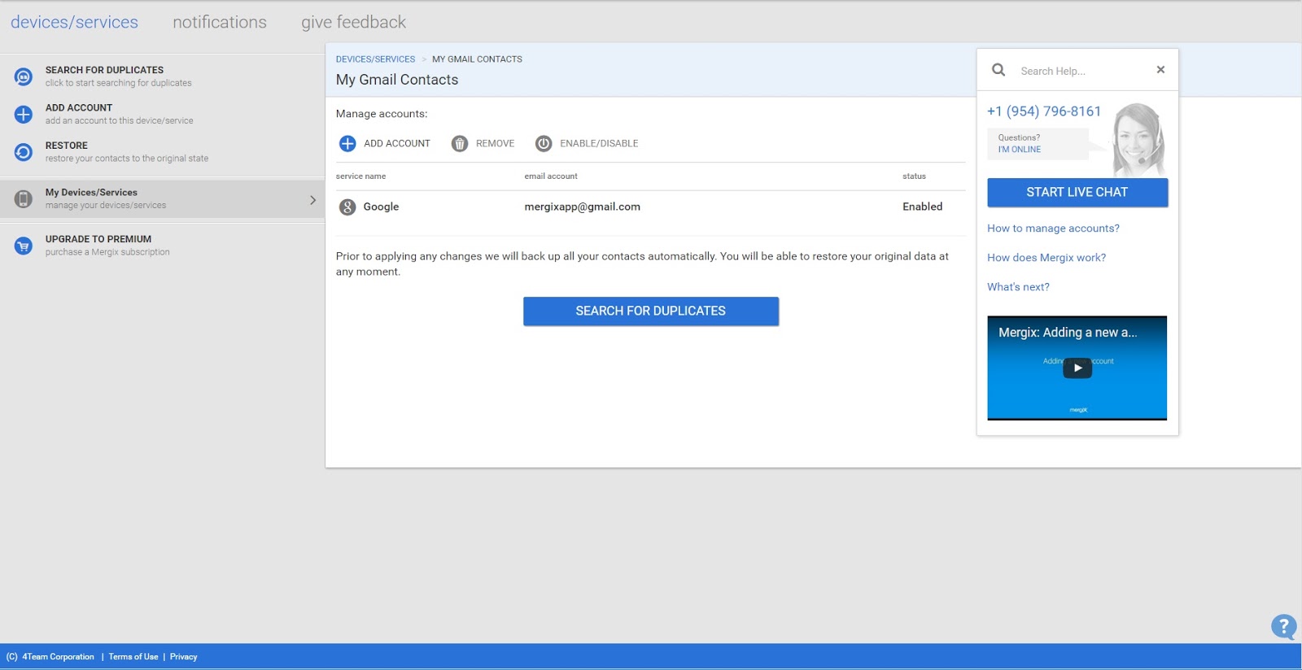
Task: Click the Google account row icon
Action: (347, 207)
